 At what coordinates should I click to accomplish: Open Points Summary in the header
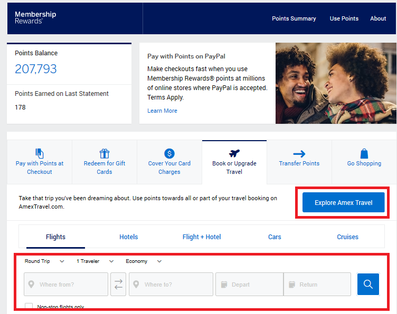pos(294,18)
